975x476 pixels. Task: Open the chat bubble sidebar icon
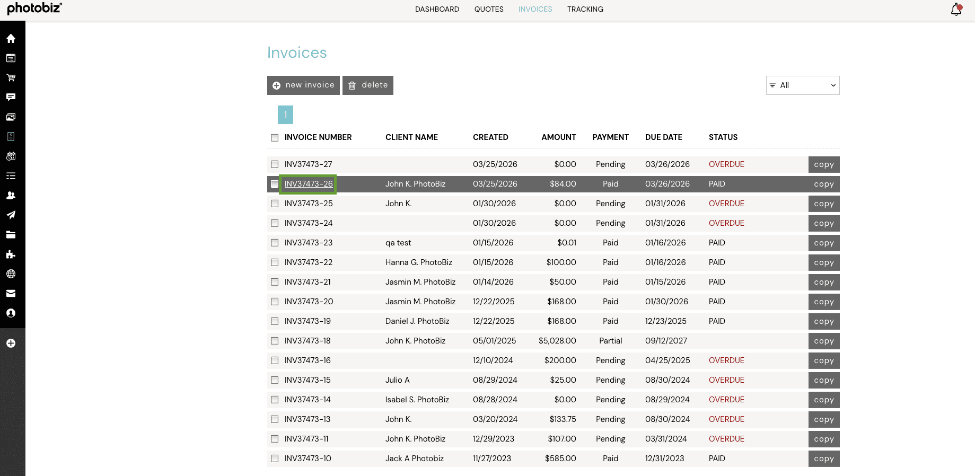tap(11, 98)
